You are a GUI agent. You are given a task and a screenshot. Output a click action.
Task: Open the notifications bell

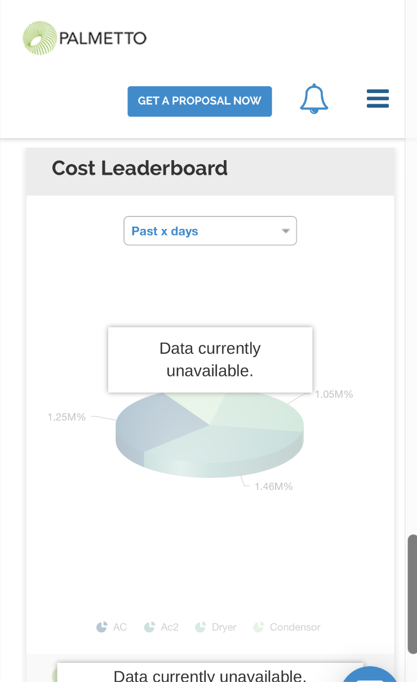coord(314,99)
